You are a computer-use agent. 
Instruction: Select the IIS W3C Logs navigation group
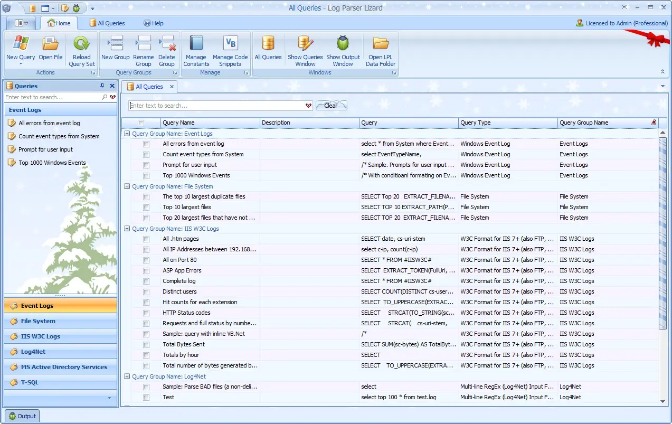tap(61, 336)
